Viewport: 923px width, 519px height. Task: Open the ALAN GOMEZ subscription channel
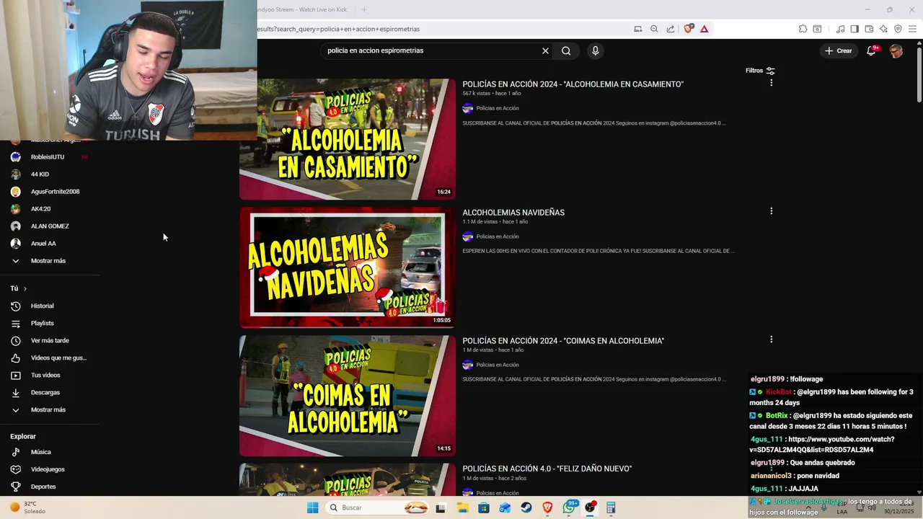pyautogui.click(x=48, y=226)
